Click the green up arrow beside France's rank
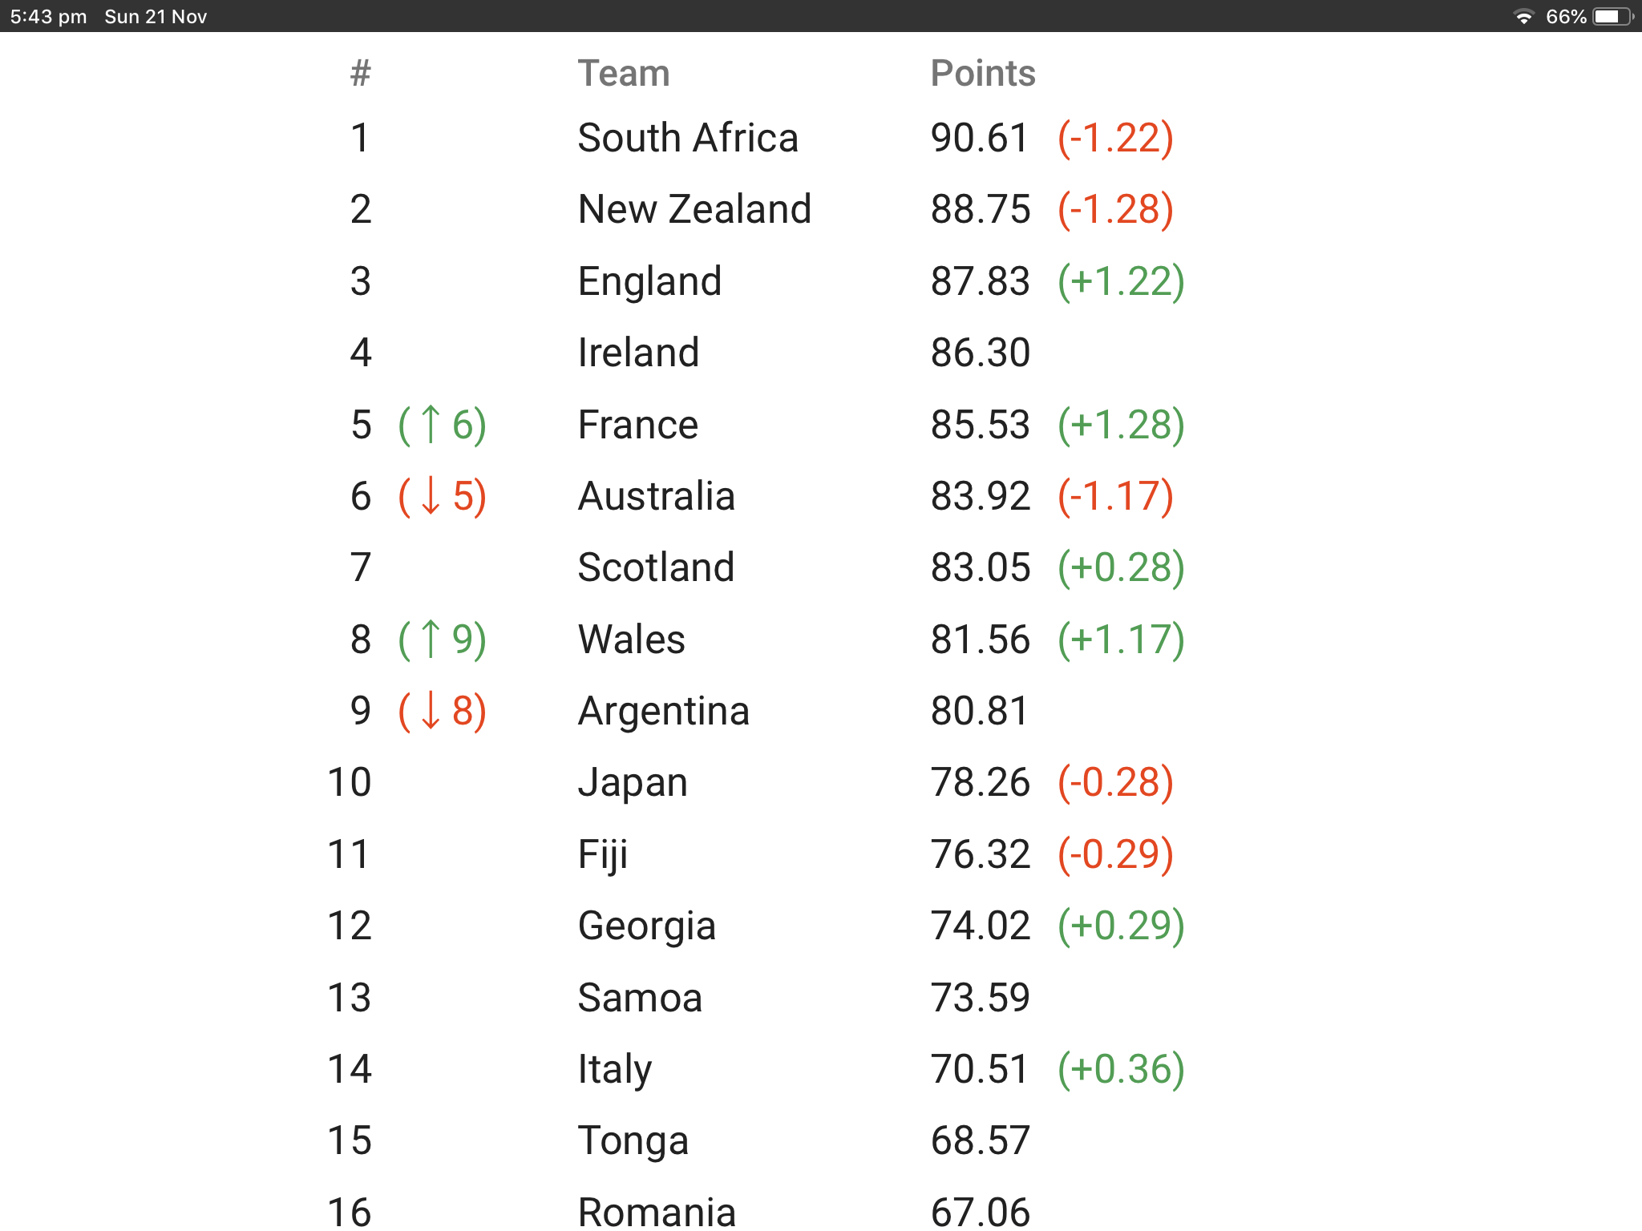 pyautogui.click(x=431, y=424)
